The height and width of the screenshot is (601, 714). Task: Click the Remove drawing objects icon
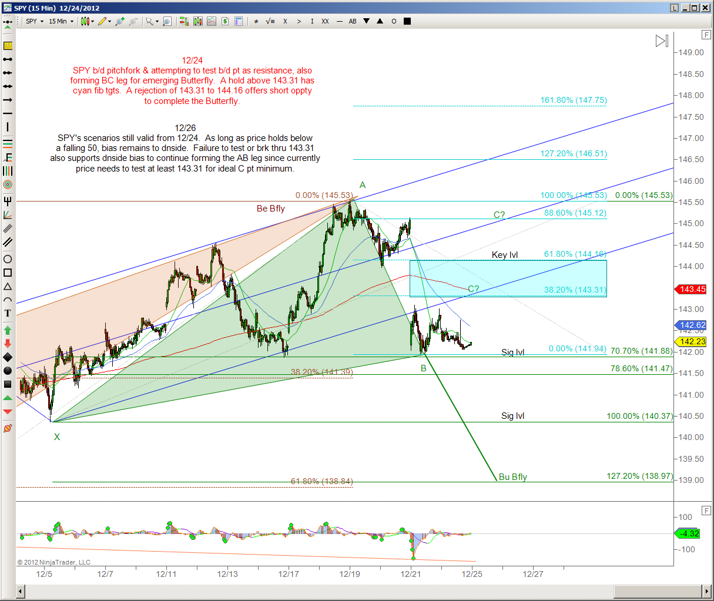(x=8, y=428)
